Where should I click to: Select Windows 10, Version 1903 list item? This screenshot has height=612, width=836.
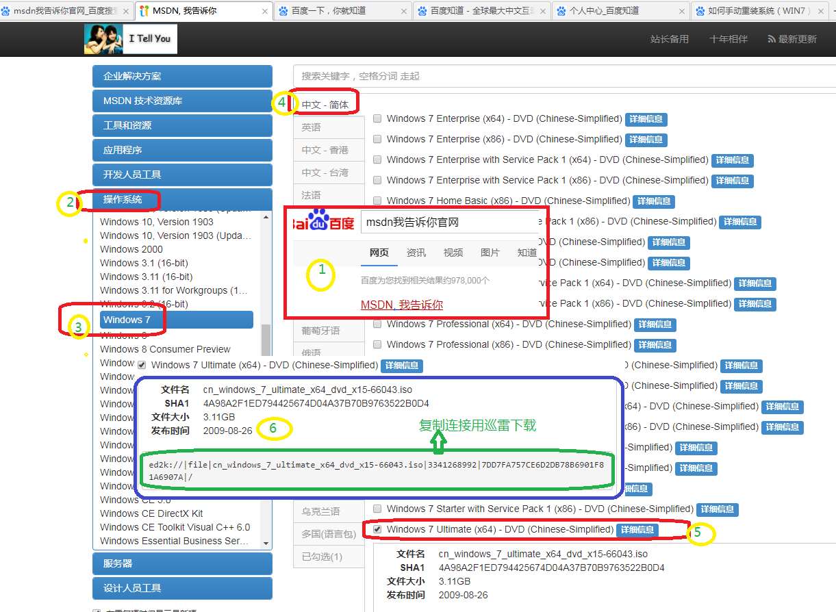click(x=157, y=222)
